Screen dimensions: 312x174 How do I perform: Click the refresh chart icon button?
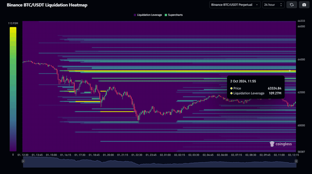[291, 5]
